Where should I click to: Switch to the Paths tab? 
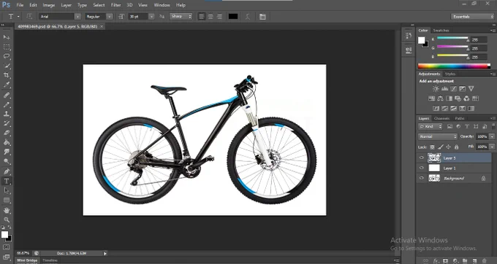tap(460, 119)
